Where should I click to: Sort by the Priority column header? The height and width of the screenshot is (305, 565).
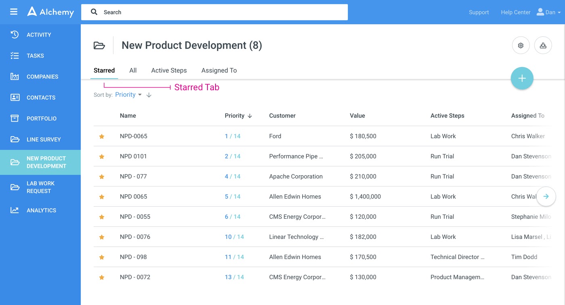point(238,116)
